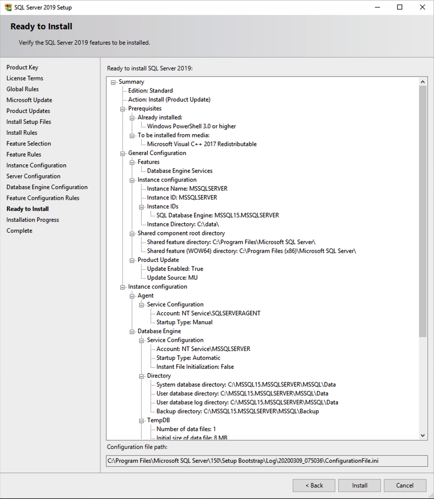The image size is (434, 499).
Task: Collapse the Already installed node
Action: tap(132, 118)
